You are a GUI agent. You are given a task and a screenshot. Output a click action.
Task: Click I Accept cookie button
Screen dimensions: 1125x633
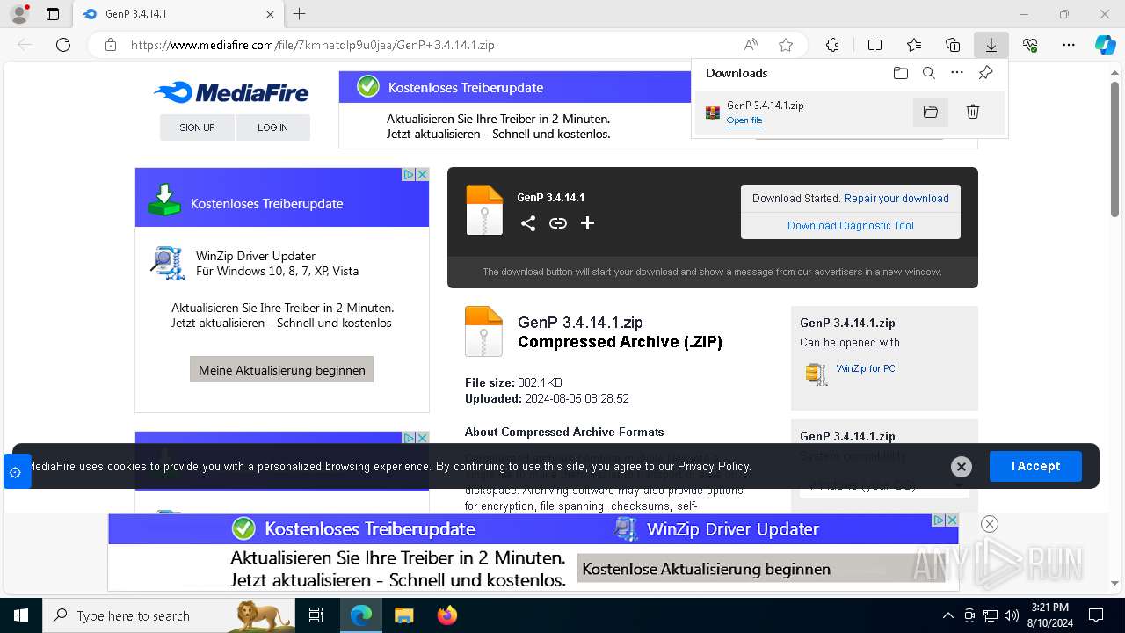[1035, 466]
